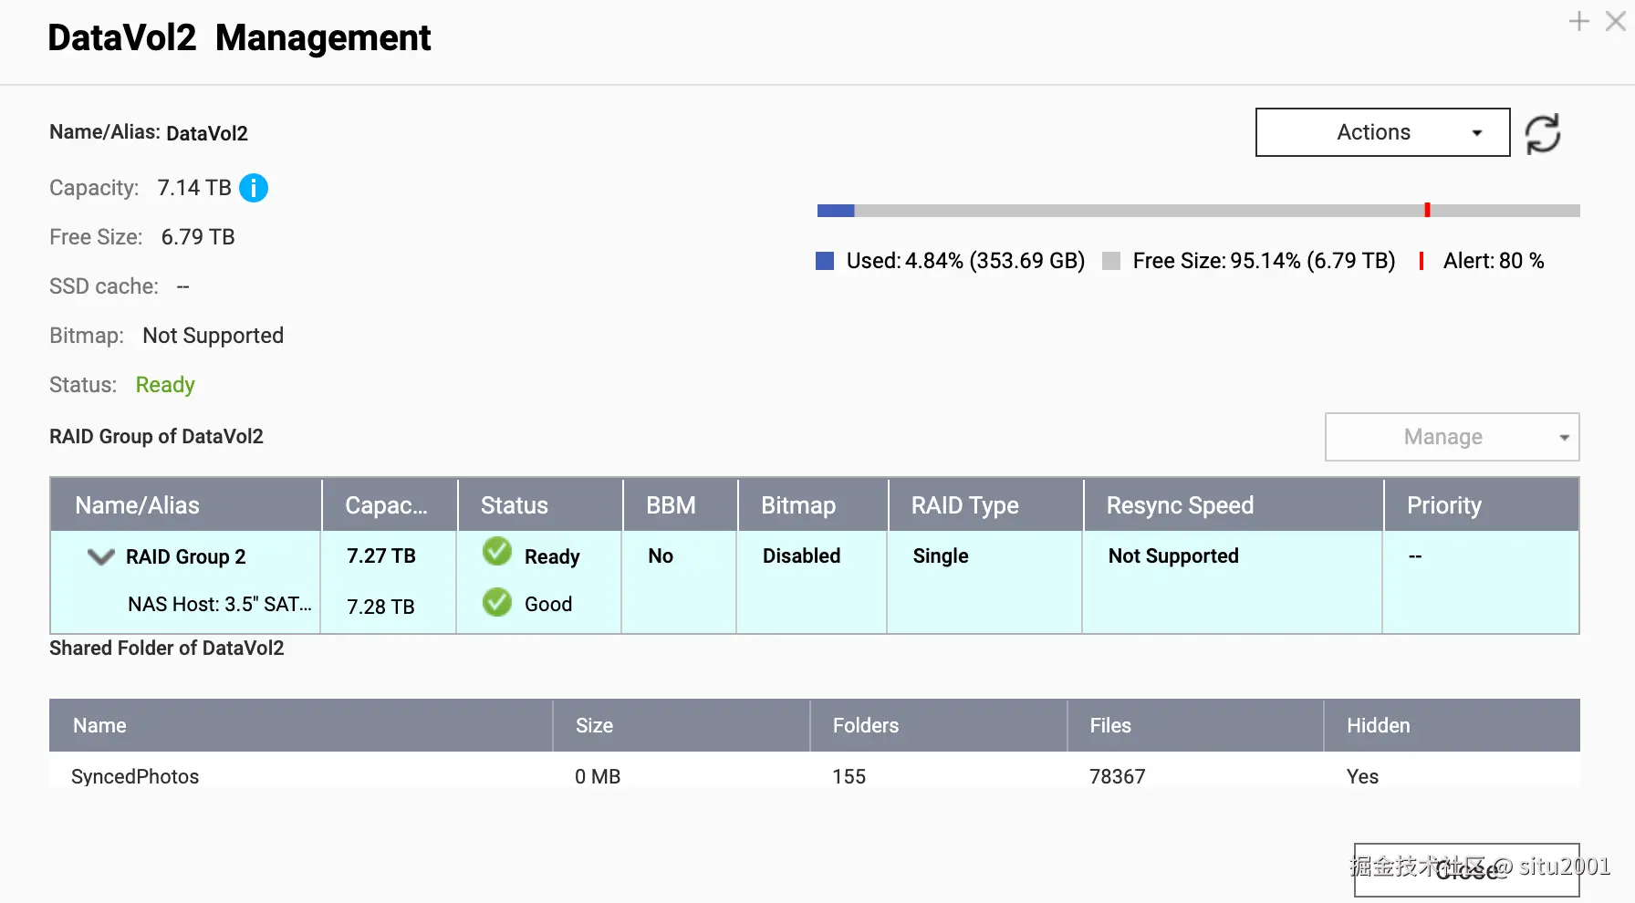
Task: Select the SyncedPhotos shared folder row
Action: click(x=135, y=776)
